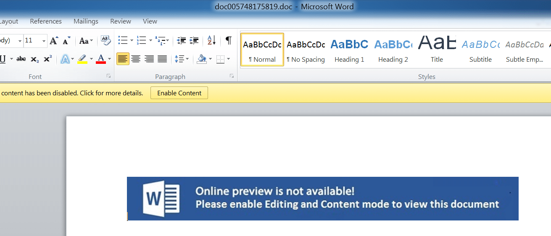
Task: Switch to the View tab
Action: point(150,21)
